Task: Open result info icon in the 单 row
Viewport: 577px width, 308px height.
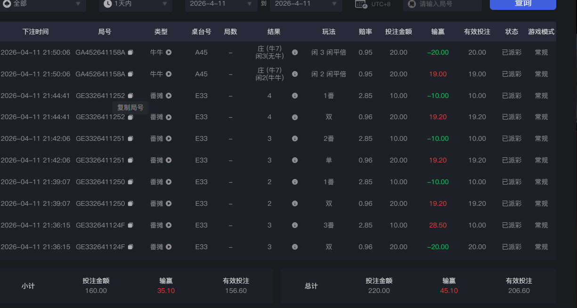Action: point(295,160)
